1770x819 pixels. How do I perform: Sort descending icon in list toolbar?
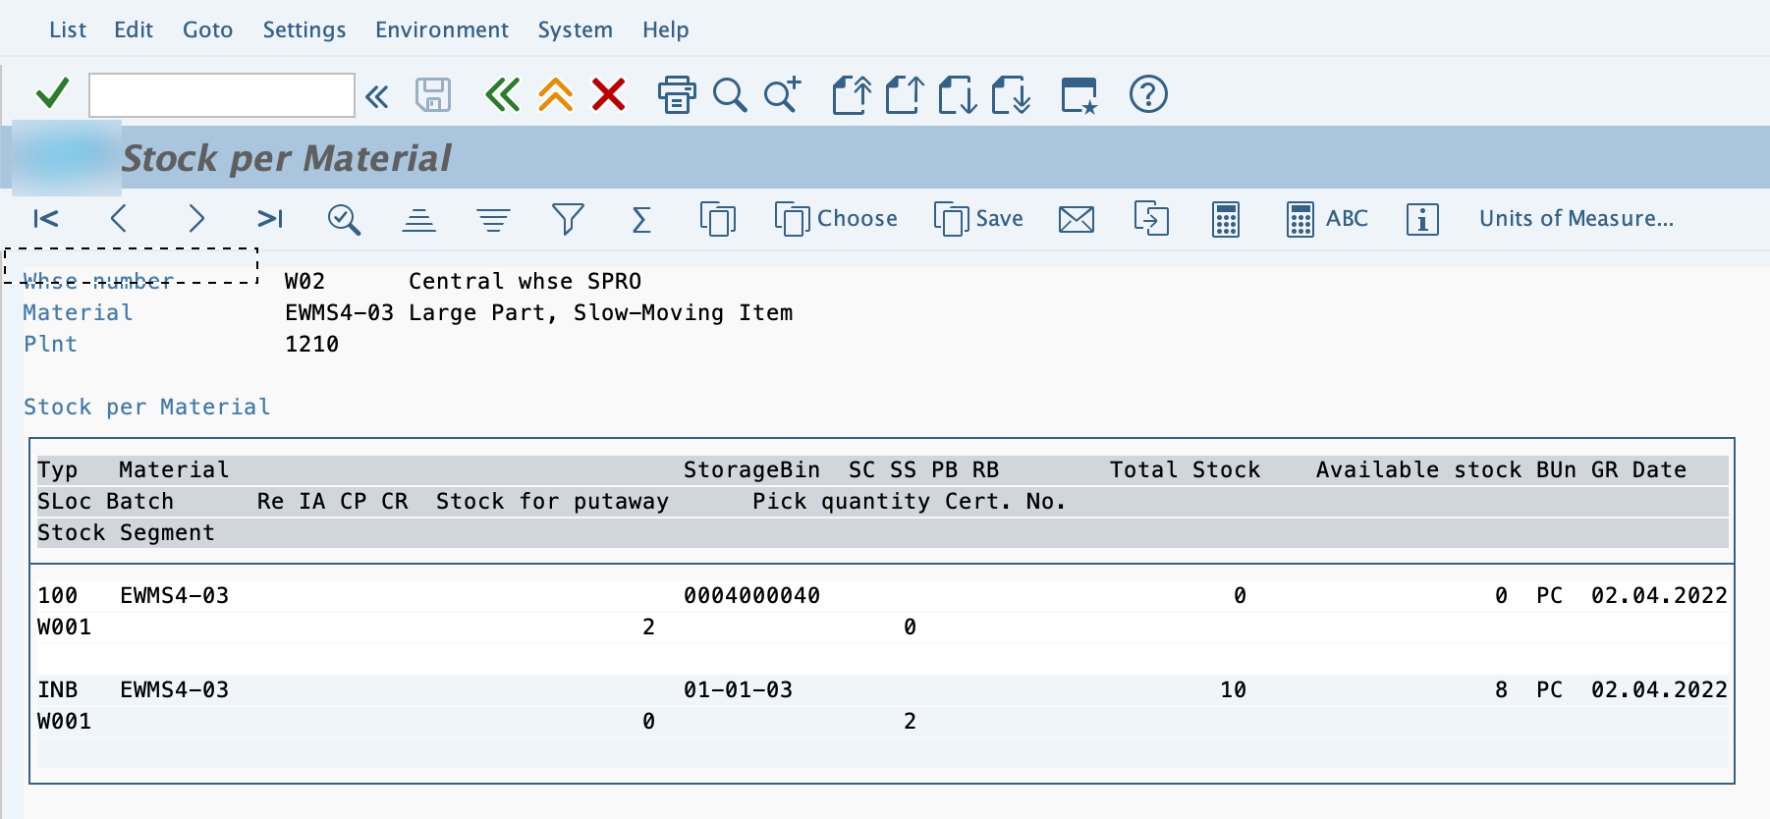click(x=493, y=219)
